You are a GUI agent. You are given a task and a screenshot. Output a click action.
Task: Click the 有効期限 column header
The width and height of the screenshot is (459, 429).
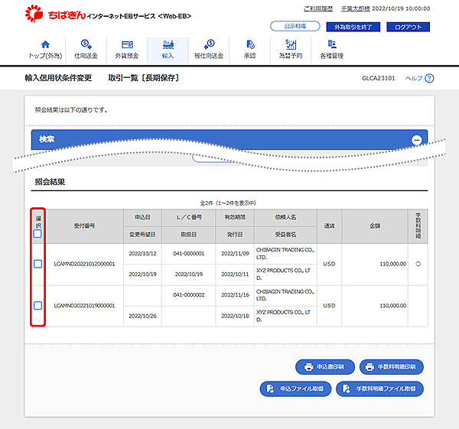(x=235, y=217)
